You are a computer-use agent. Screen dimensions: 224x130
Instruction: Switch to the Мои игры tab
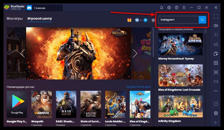(x=15, y=18)
